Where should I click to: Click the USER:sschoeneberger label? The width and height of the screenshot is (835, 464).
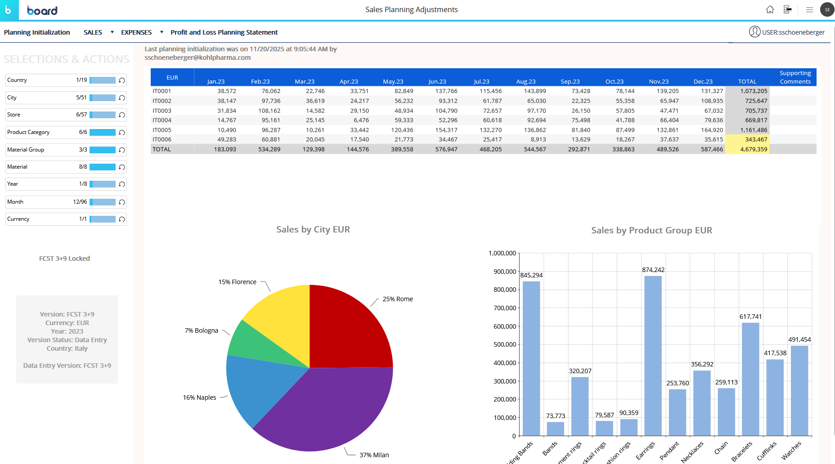[793, 32]
